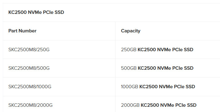Select part number SKC2500M8/500G
This screenshot has height=112, width=220.
pyautogui.click(x=29, y=68)
